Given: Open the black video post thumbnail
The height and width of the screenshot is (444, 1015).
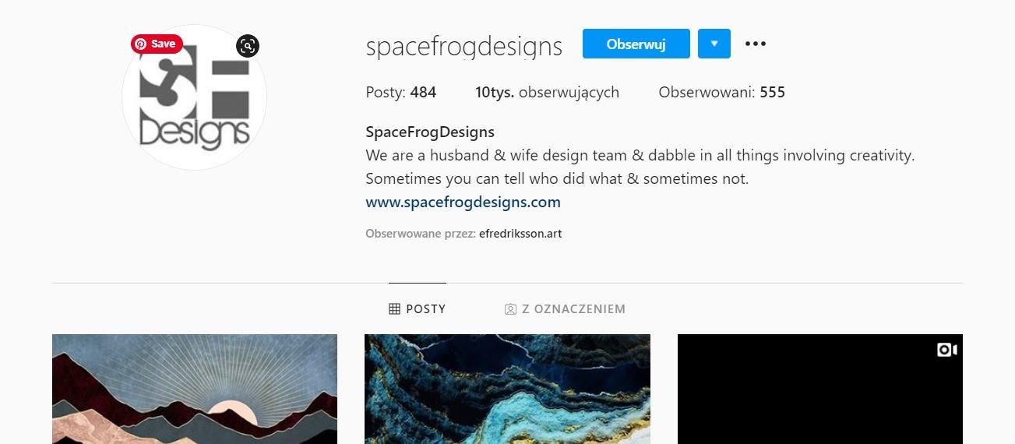Looking at the screenshot, I should tap(820, 389).
